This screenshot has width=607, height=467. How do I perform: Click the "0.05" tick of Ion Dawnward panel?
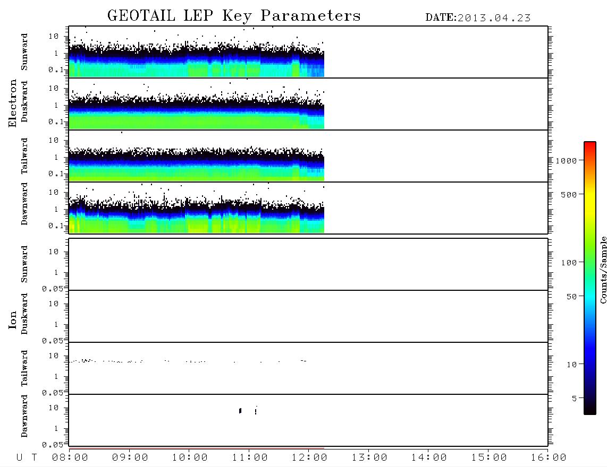[53, 445]
